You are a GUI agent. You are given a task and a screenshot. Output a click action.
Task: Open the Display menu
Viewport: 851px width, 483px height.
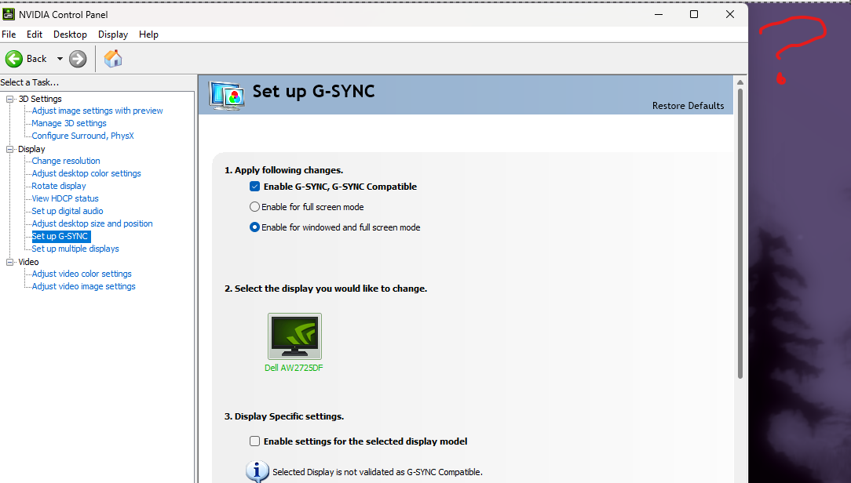(113, 34)
